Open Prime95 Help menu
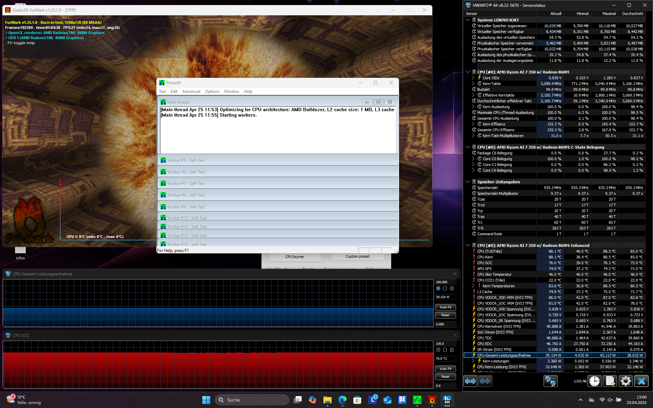 pos(248,91)
